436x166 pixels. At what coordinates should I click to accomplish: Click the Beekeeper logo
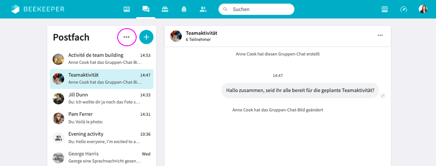[x=38, y=9]
